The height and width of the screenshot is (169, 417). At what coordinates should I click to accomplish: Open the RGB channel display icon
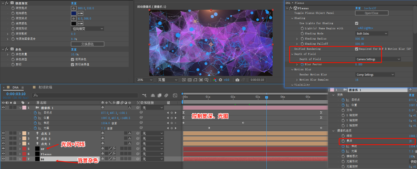coord(215,80)
